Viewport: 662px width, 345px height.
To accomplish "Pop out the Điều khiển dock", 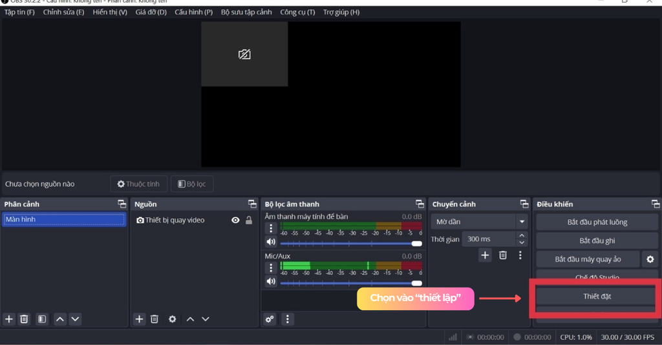I will click(x=656, y=204).
